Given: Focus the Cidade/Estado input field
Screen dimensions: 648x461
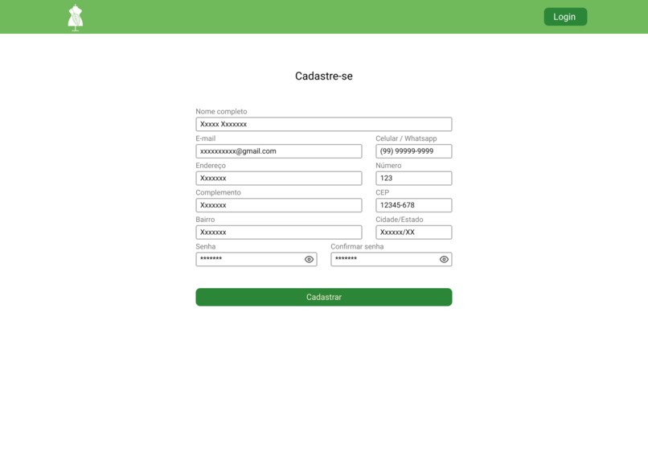Looking at the screenshot, I should coord(413,233).
